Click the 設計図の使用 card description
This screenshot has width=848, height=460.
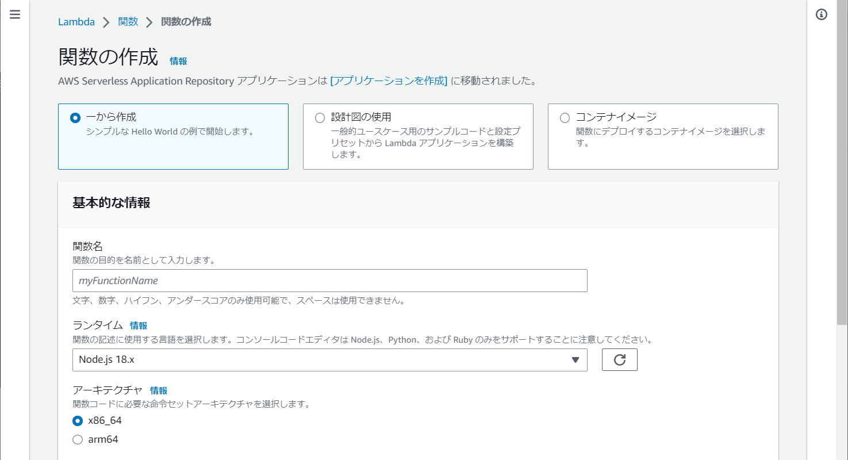pyautogui.click(x=422, y=143)
